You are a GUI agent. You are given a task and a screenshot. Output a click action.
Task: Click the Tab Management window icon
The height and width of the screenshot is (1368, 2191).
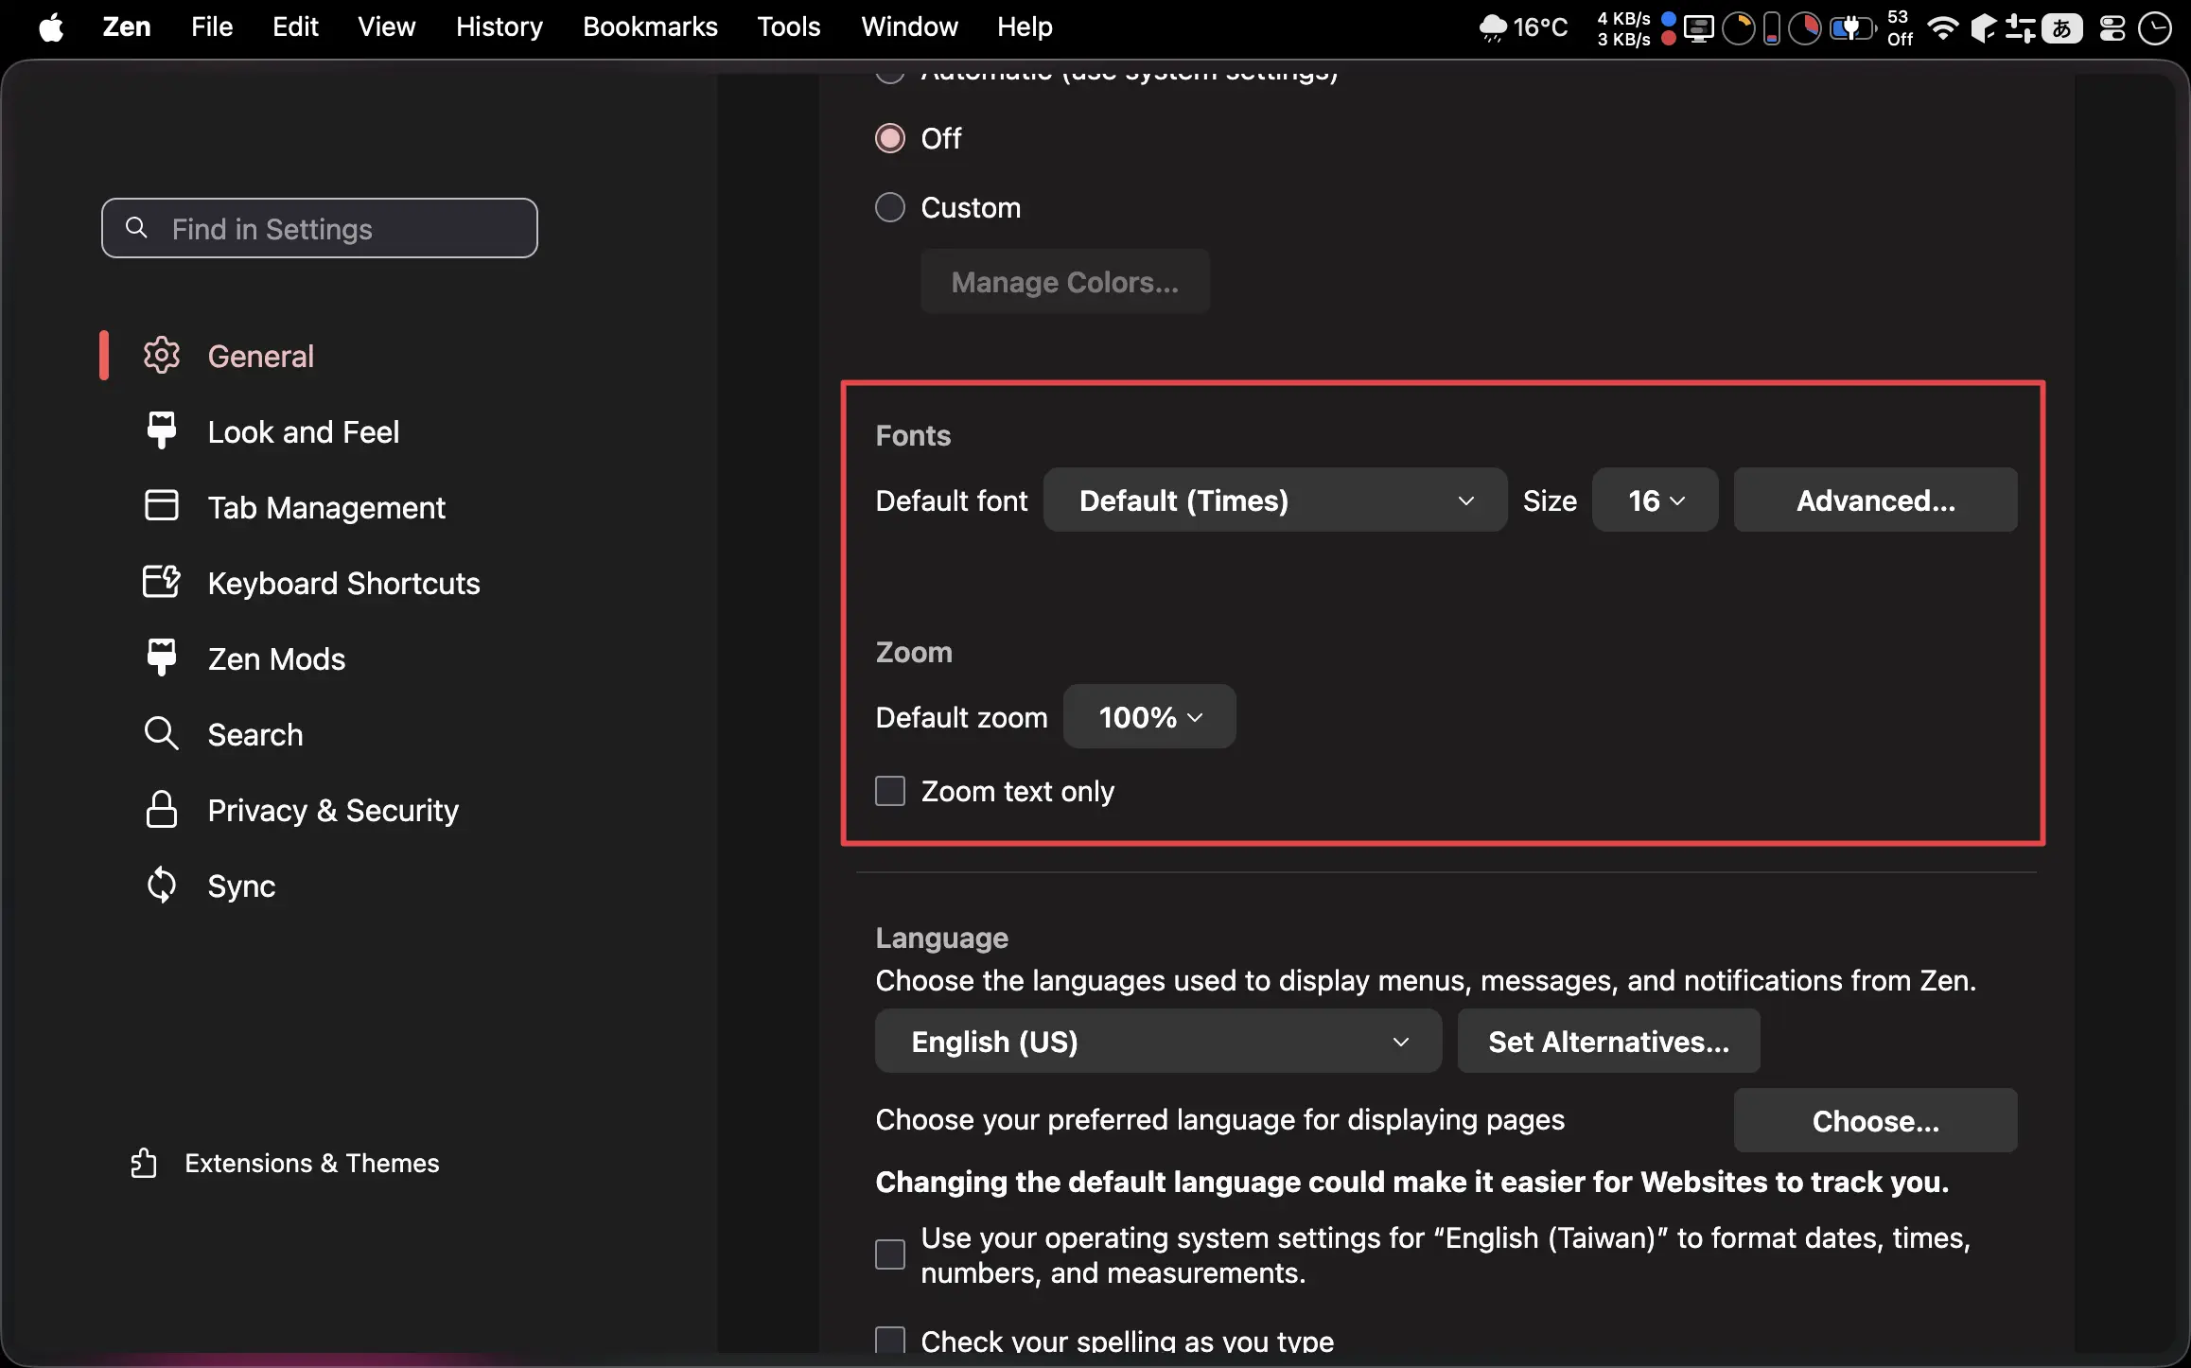click(x=161, y=506)
